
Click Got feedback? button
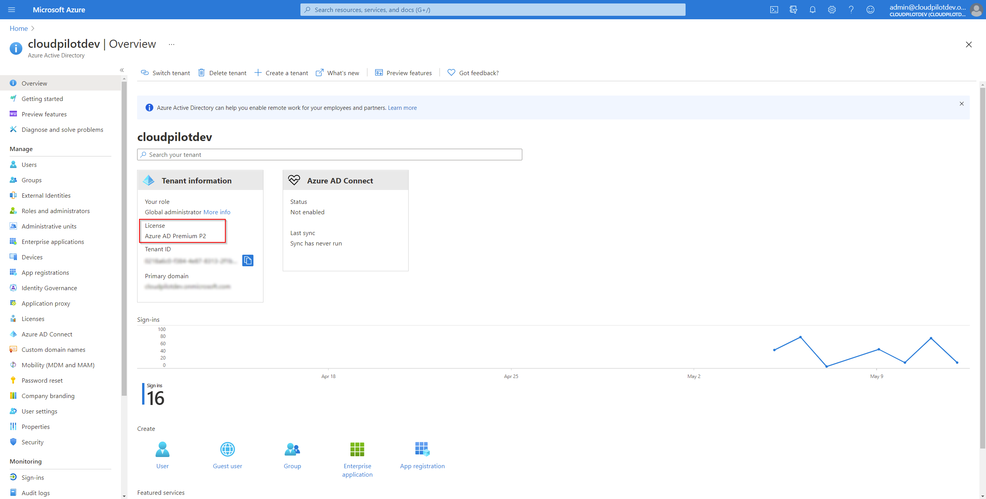[473, 73]
